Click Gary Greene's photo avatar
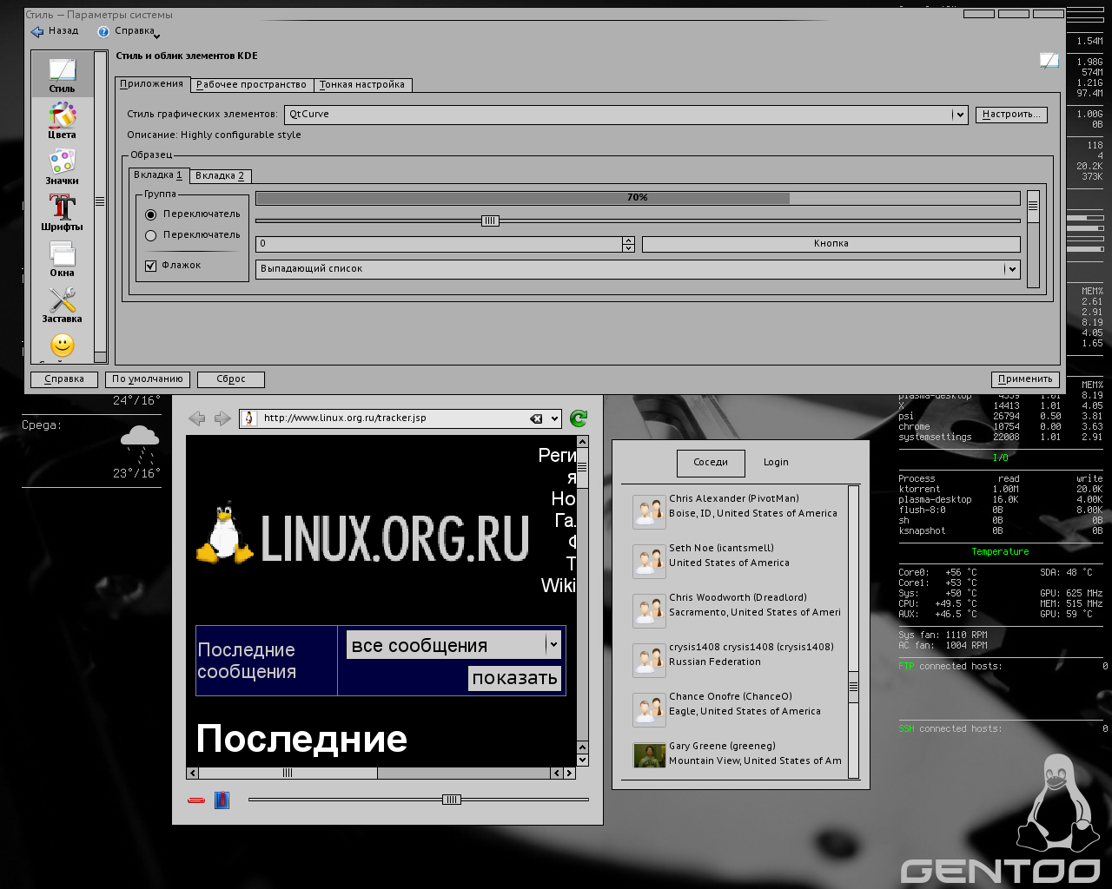 point(649,755)
